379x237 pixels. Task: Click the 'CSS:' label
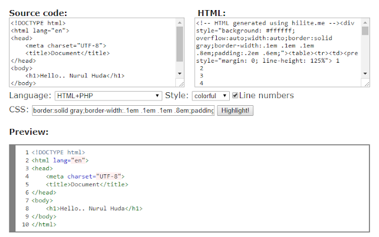(19, 109)
